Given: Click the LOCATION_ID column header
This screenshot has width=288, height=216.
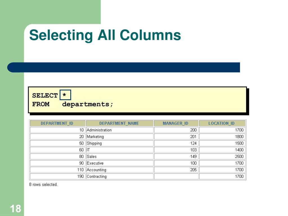Looking at the screenshot, I should click(222, 123).
